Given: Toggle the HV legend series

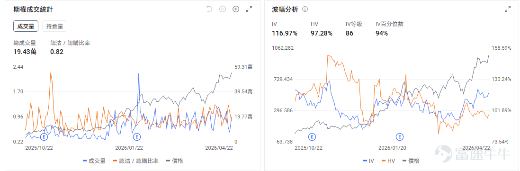Looking at the screenshot, I should pos(388,161).
